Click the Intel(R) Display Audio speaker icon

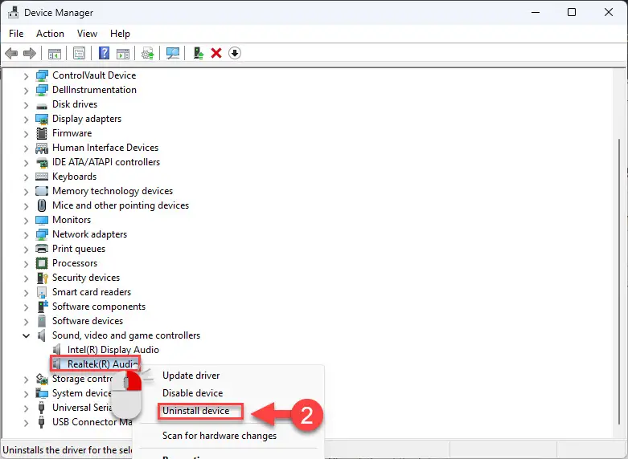(x=57, y=350)
